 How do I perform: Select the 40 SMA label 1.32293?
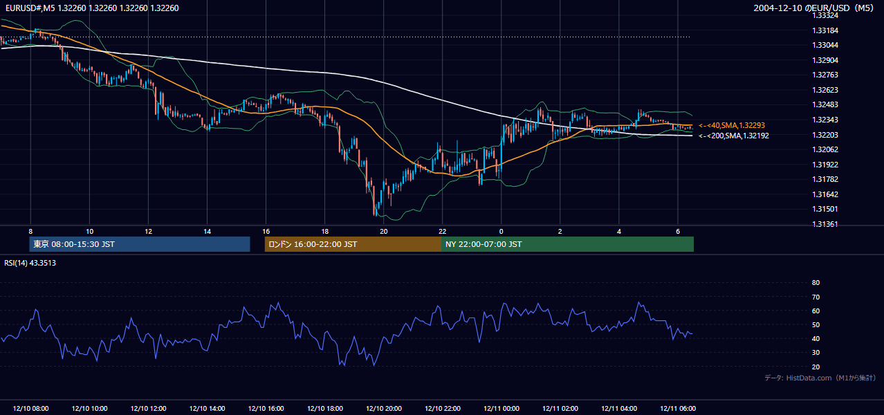click(732, 125)
